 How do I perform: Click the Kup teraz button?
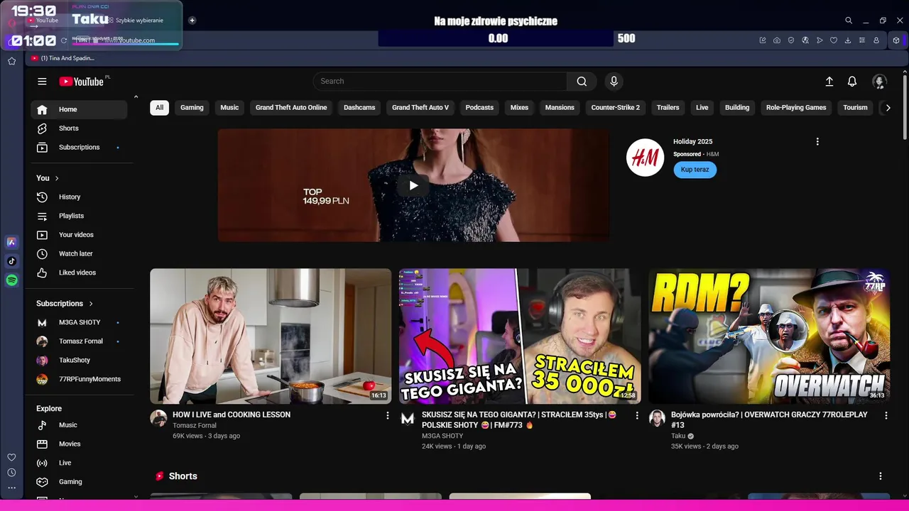[695, 170]
